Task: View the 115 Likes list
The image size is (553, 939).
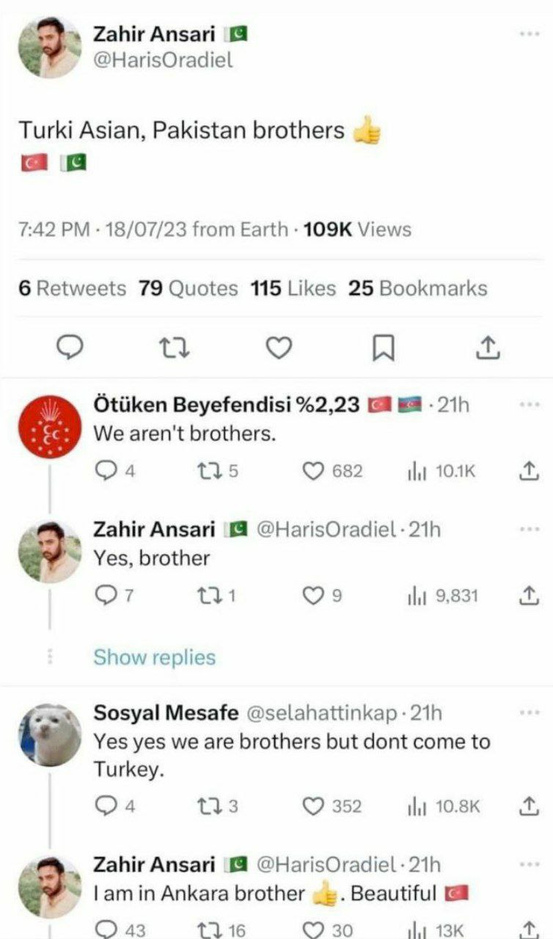Action: 293,288
